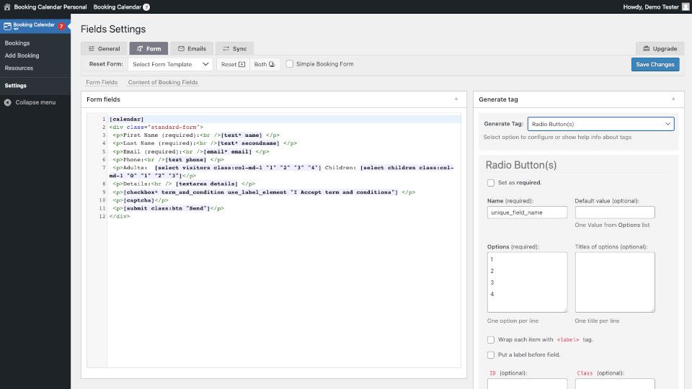Screen dimensions: 692x389
Task: Collapse the Generate tag panel
Action: (x=673, y=99)
